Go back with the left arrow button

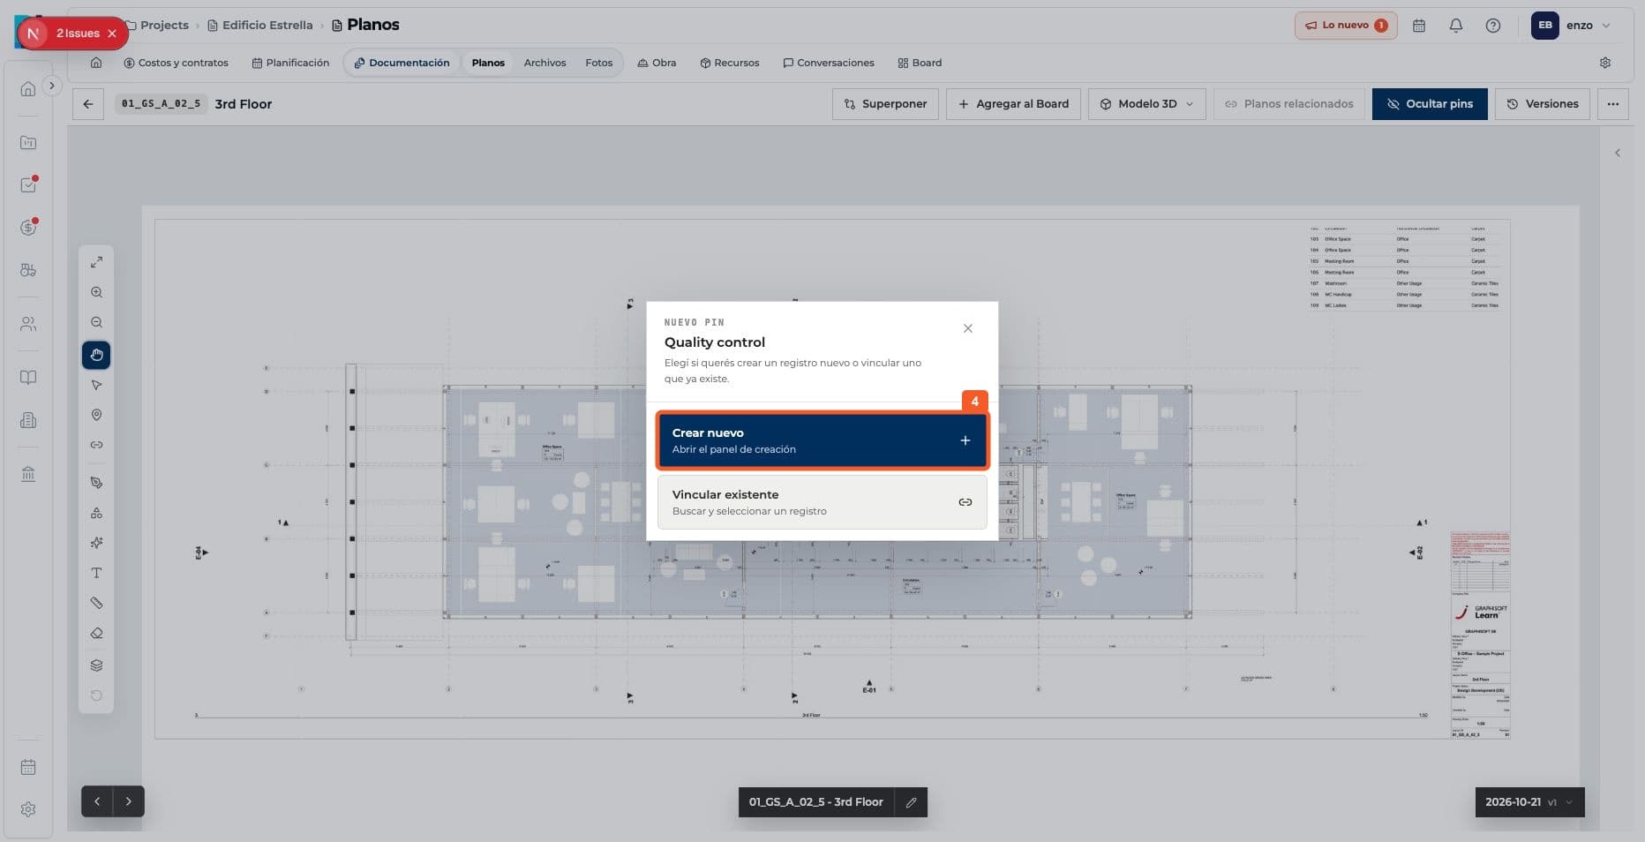88,104
